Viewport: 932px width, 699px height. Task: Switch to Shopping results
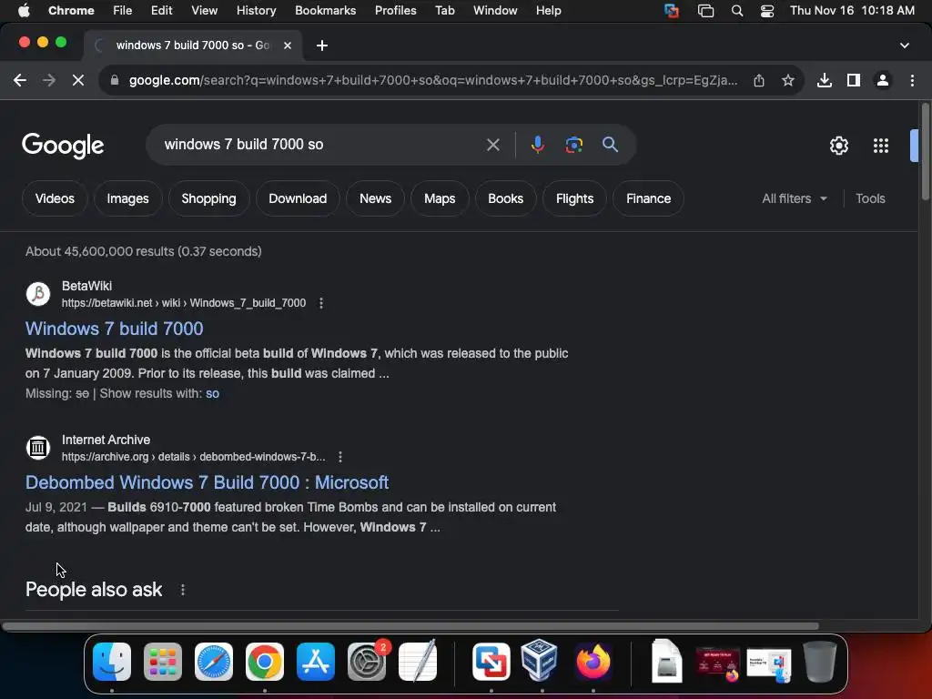coord(208,198)
